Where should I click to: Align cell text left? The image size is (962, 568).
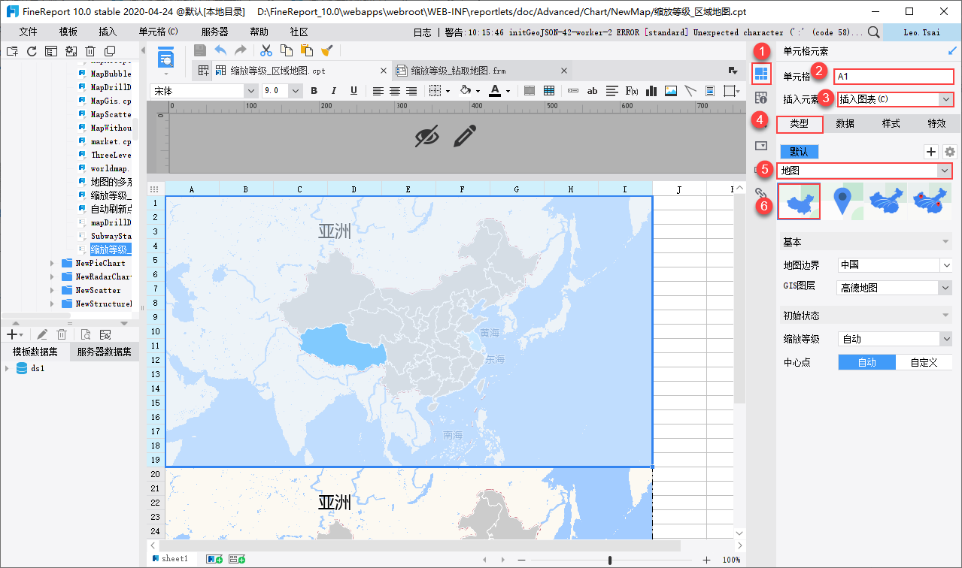(378, 91)
